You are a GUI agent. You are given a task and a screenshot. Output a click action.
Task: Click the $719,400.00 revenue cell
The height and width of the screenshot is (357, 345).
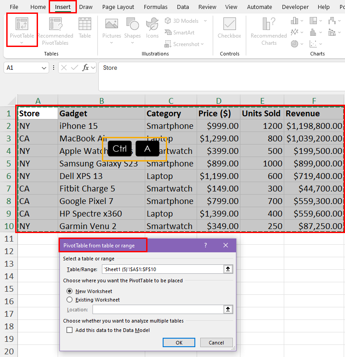[314, 176]
